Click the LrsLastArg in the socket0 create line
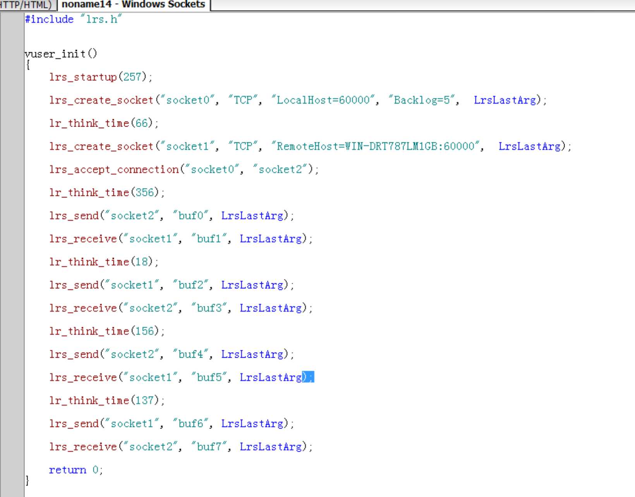Viewport: 635px width, 497px height. click(x=505, y=100)
